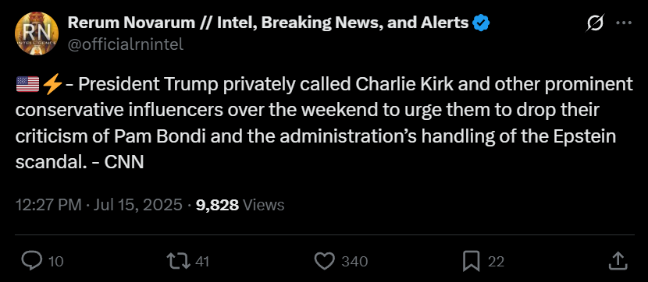Click the reply speech bubble icon
Viewport: 648px width, 282px height.
[32, 261]
